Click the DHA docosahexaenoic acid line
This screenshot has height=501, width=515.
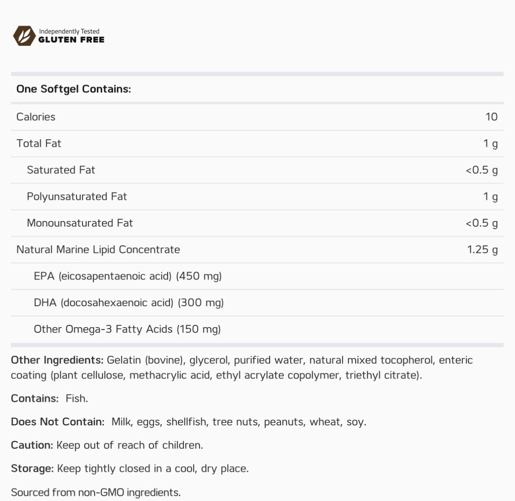tap(129, 303)
